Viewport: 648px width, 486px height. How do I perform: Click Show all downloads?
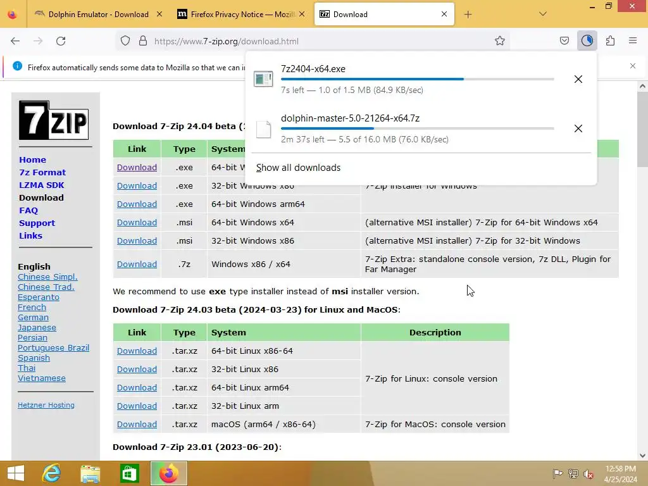[x=299, y=168]
